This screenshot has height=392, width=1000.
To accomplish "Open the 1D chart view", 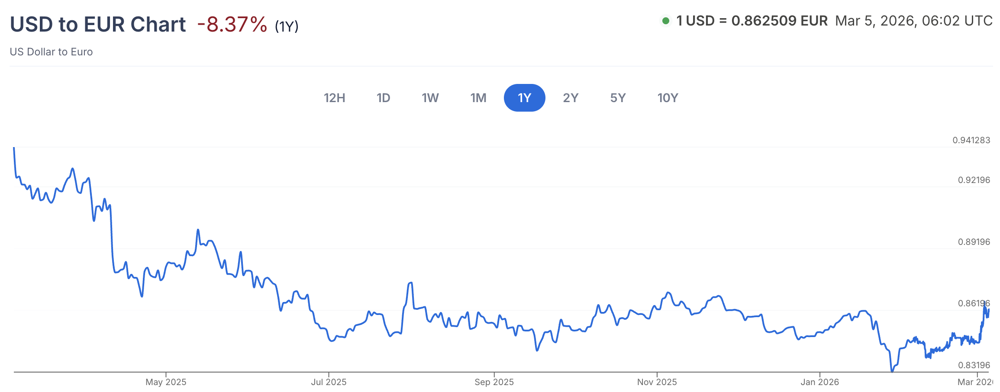I will tap(384, 98).
